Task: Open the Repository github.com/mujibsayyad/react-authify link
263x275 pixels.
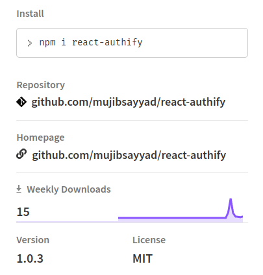Action: tap(129, 102)
